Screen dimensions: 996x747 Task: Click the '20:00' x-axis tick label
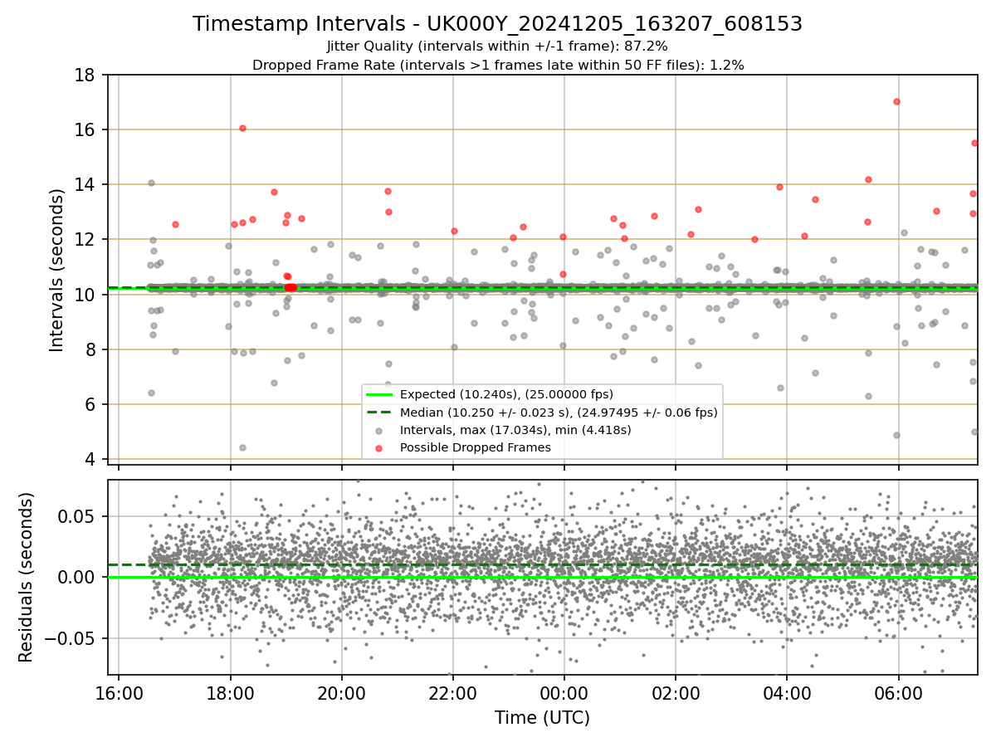(341, 692)
